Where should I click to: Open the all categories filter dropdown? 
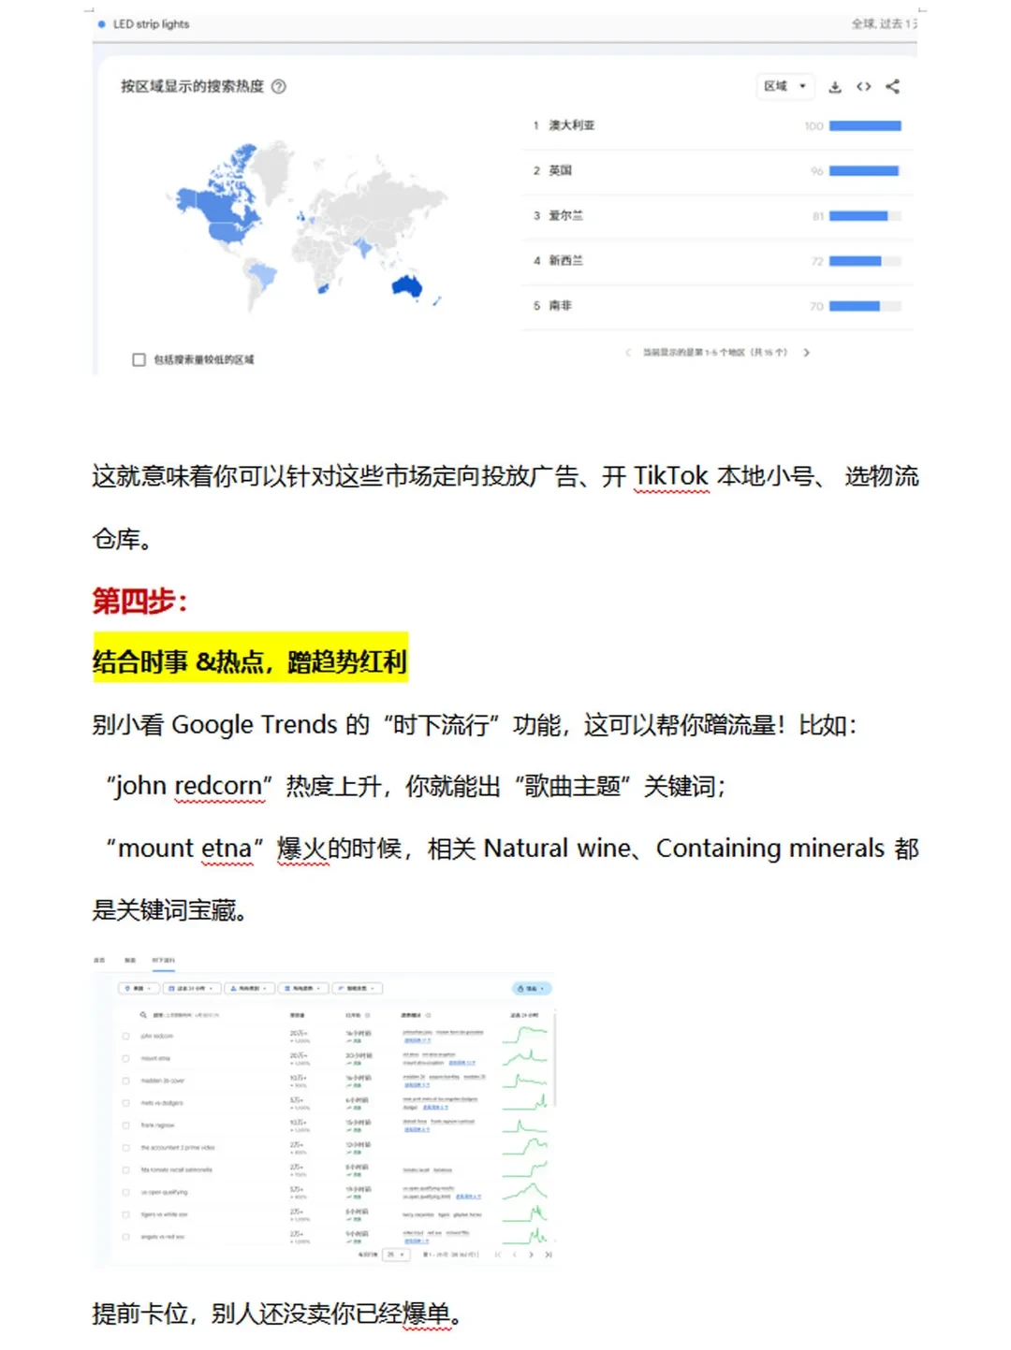(x=249, y=988)
